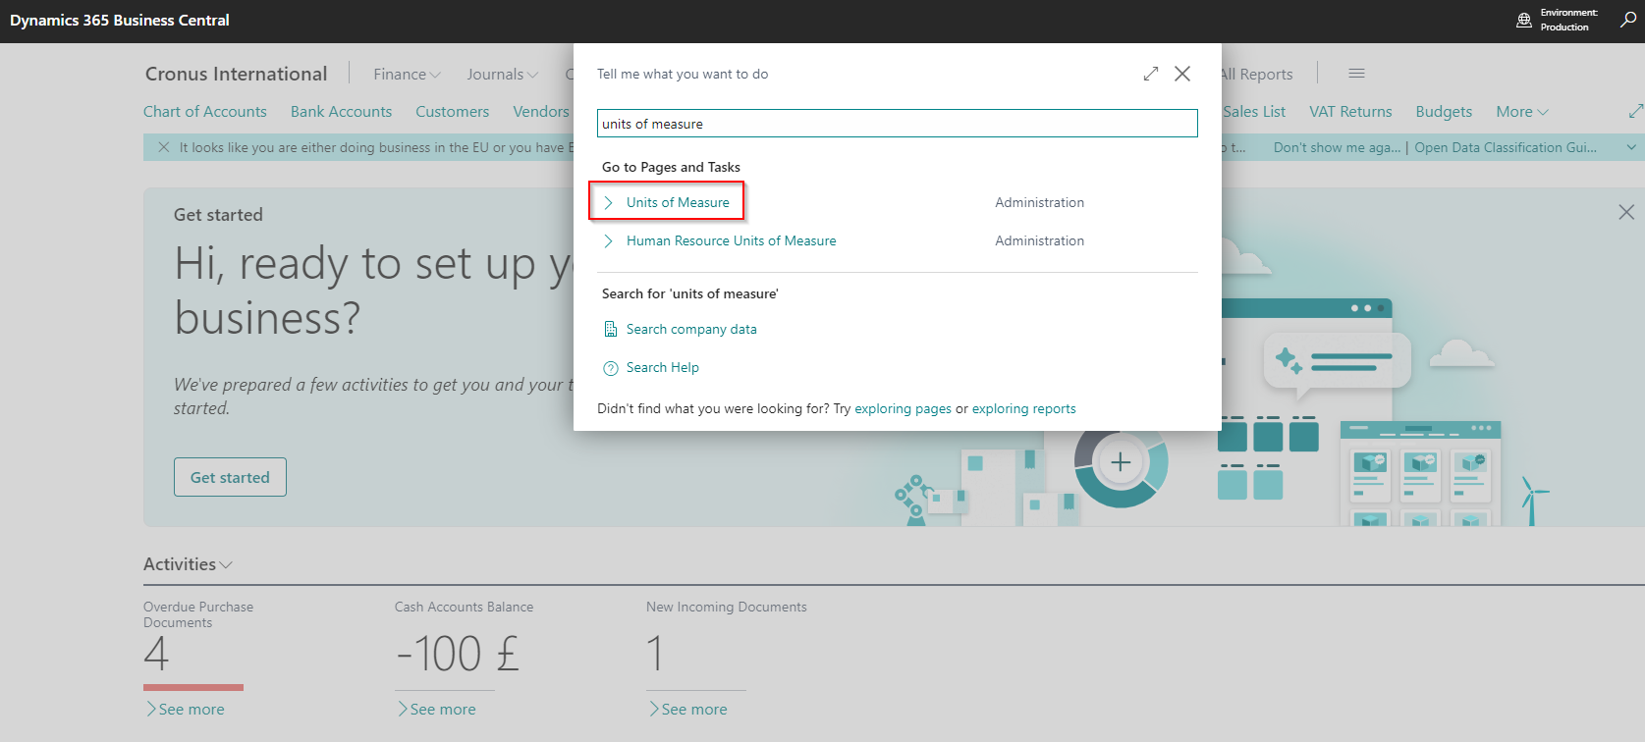This screenshot has width=1645, height=742.
Task: Click All Reports menu item
Action: 1257,75
